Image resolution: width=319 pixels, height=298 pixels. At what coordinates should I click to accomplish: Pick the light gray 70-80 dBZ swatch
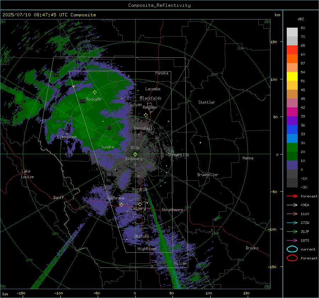point(292,32)
